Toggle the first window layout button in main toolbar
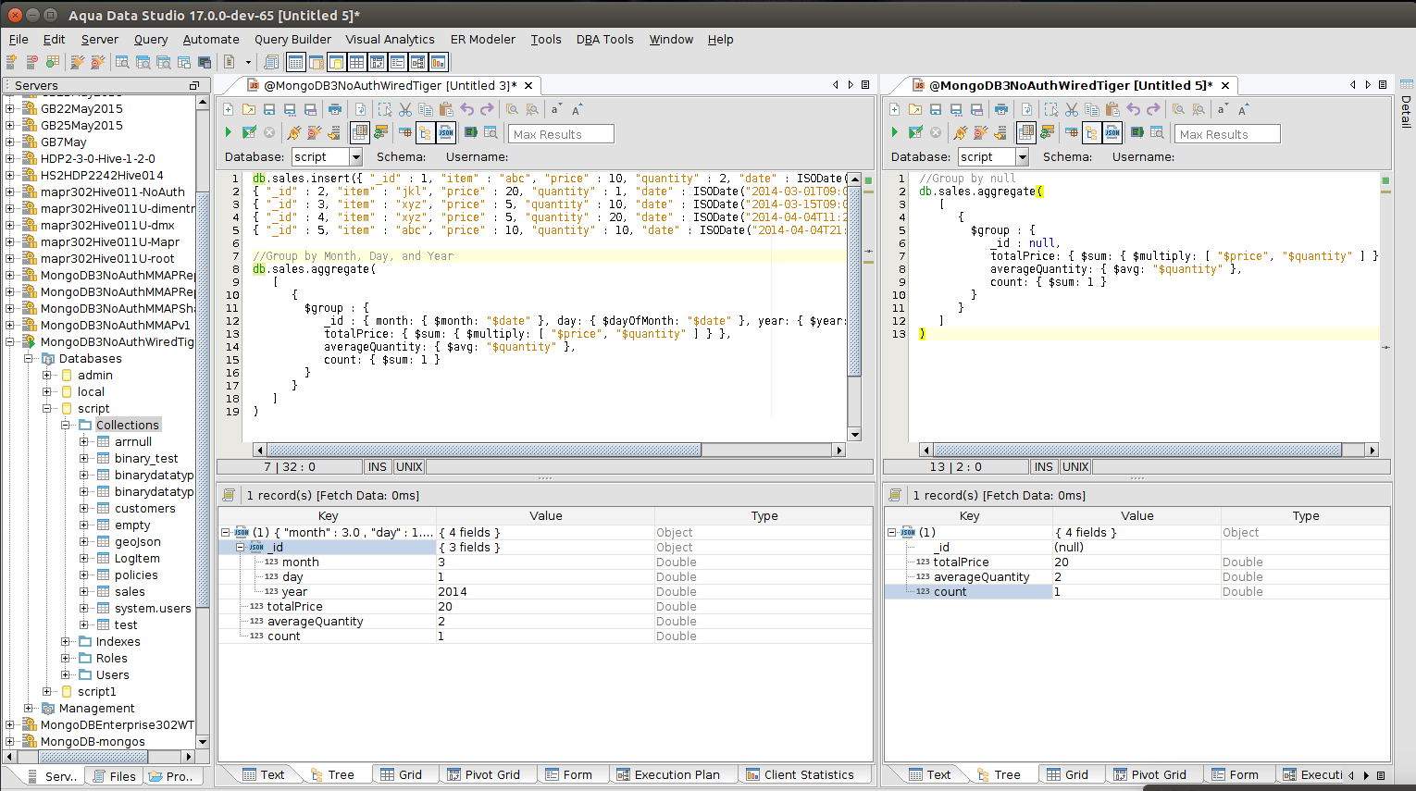 [296, 62]
